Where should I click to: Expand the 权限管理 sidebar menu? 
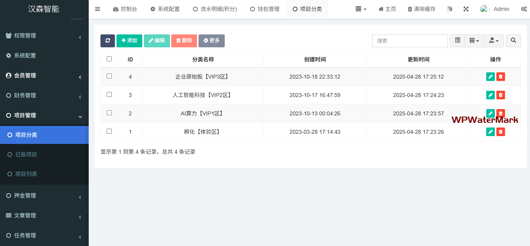[x=44, y=36]
